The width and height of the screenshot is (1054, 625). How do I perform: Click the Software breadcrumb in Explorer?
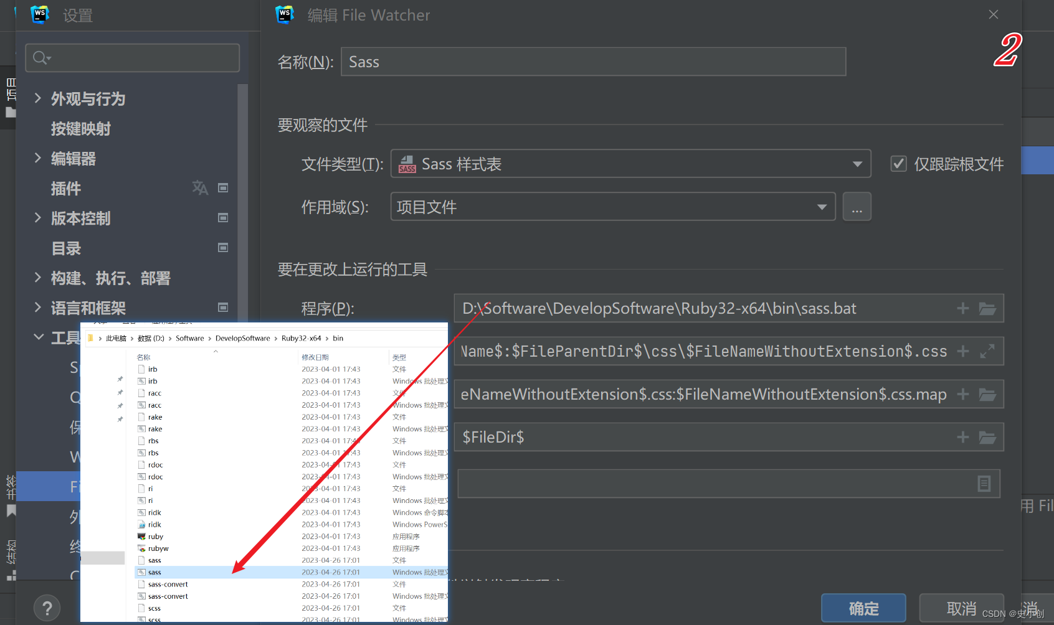[x=189, y=338]
